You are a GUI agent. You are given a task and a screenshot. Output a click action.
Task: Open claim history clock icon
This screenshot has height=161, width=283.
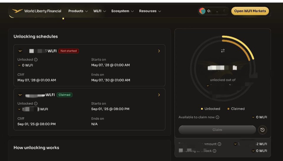point(262,130)
